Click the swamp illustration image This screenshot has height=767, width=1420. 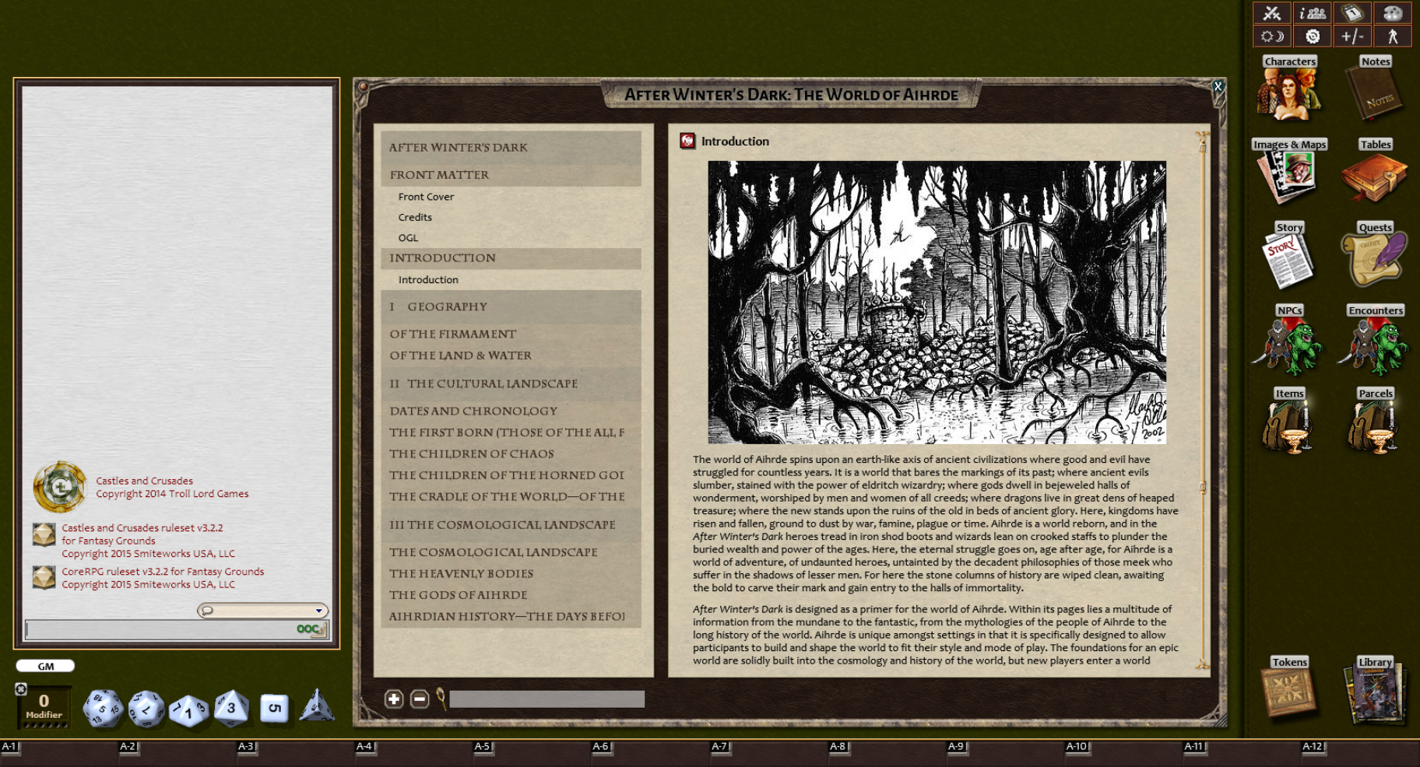point(937,303)
